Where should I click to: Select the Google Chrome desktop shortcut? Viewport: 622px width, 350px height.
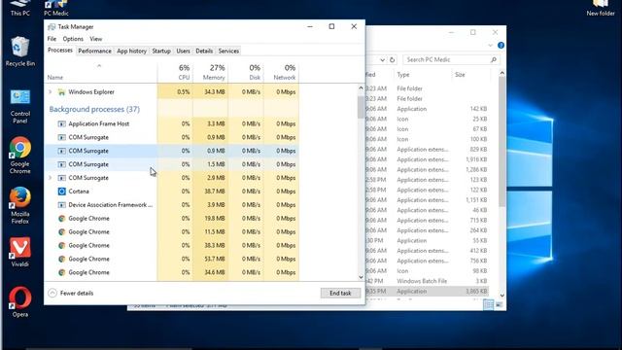point(20,156)
